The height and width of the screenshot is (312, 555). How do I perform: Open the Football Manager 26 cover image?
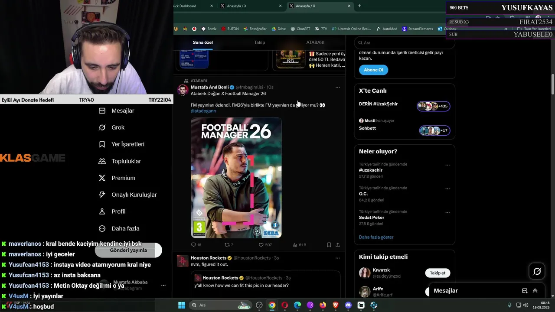coord(236,178)
